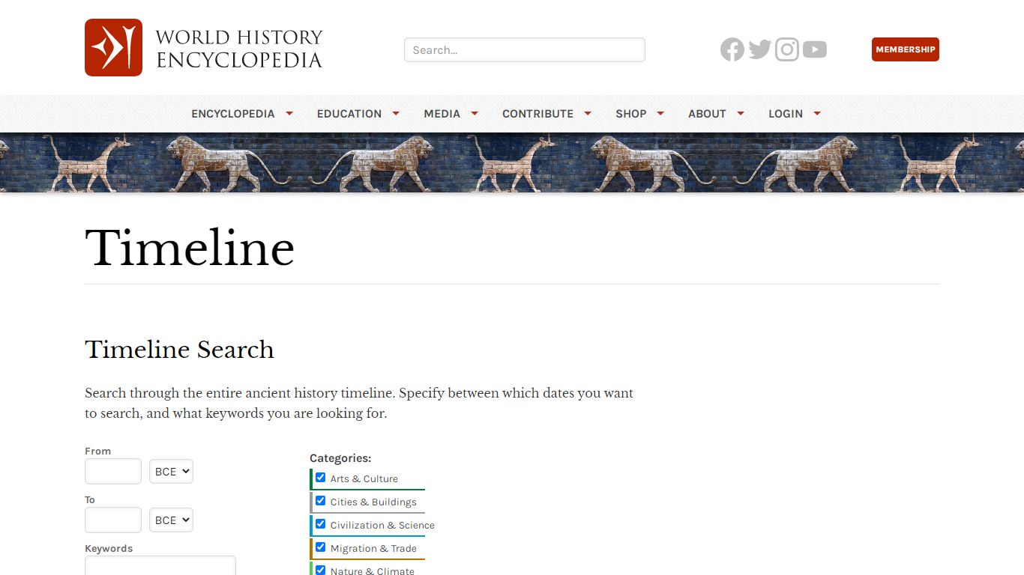Click the Membership button
1024x575 pixels.
(x=906, y=49)
